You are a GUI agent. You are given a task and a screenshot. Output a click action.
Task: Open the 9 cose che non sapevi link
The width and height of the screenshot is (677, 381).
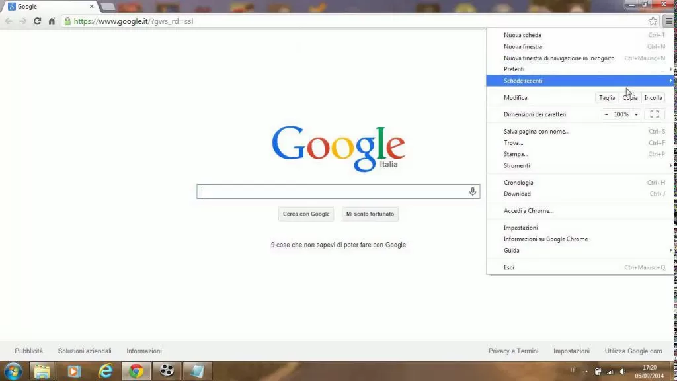coord(338,245)
